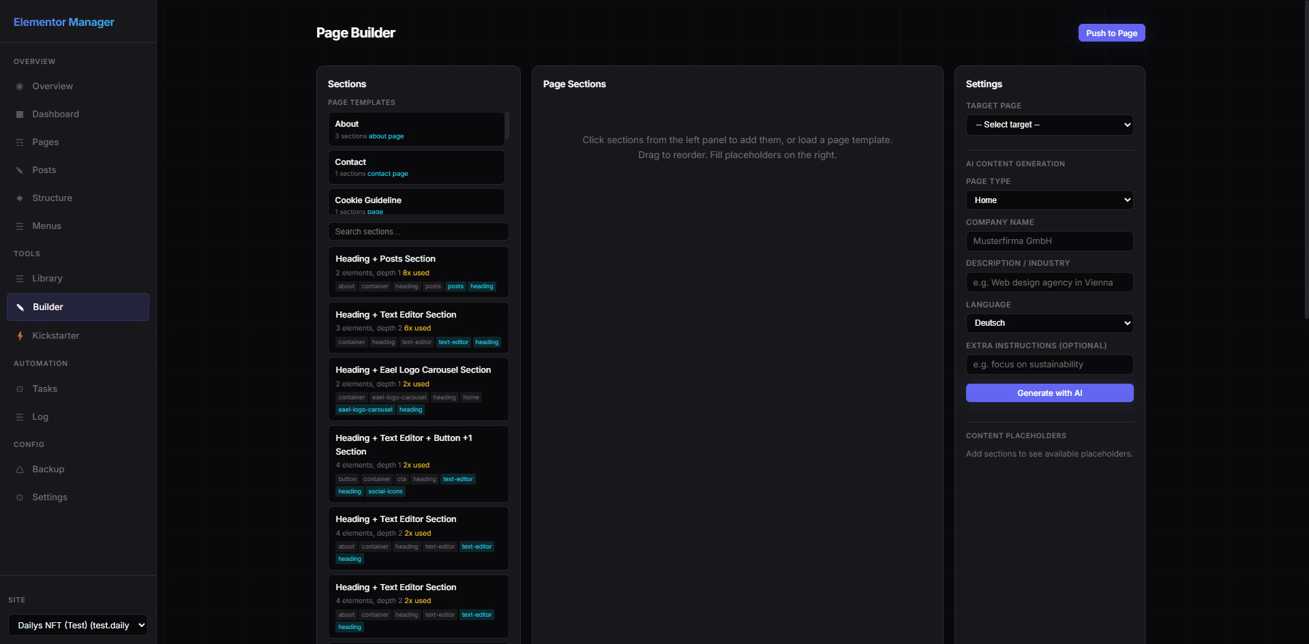Image resolution: width=1309 pixels, height=644 pixels.
Task: Click the Backup triangle icon
Action: click(x=20, y=470)
